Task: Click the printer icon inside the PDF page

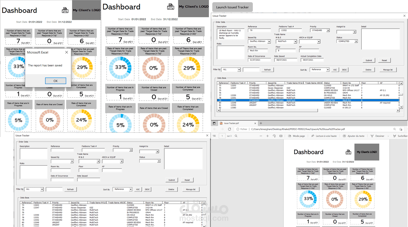Action: coord(348,152)
